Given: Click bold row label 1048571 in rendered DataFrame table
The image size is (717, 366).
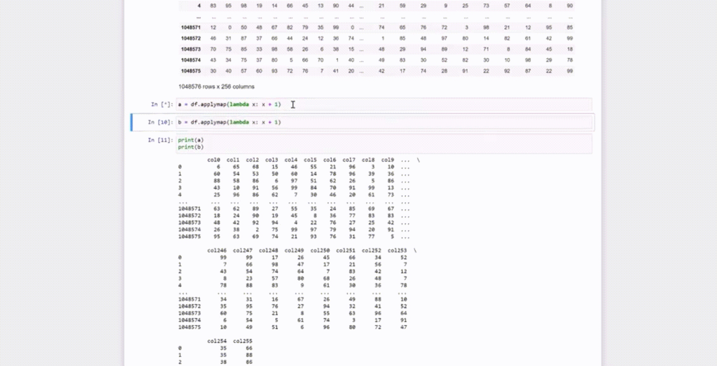Looking at the screenshot, I should (191, 28).
